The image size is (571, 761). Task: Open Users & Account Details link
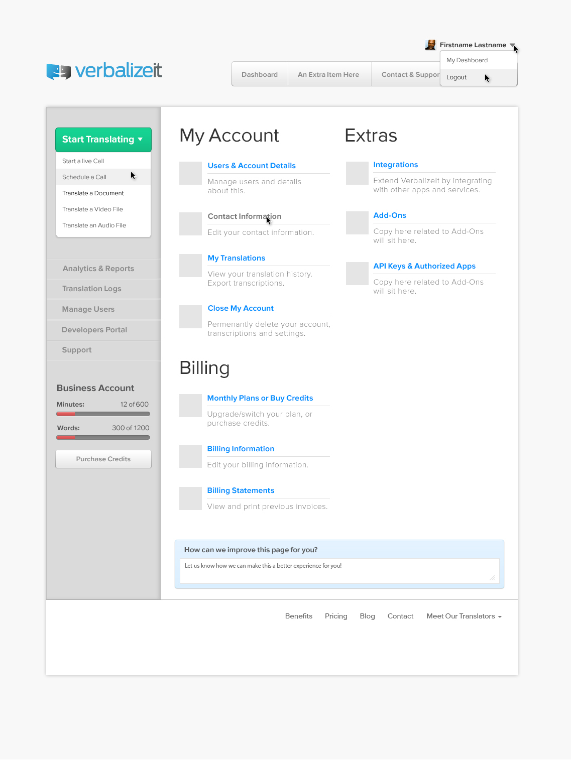252,166
